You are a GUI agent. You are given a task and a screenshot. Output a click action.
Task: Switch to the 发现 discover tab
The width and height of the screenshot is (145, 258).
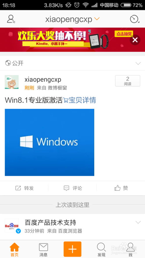point(101,250)
